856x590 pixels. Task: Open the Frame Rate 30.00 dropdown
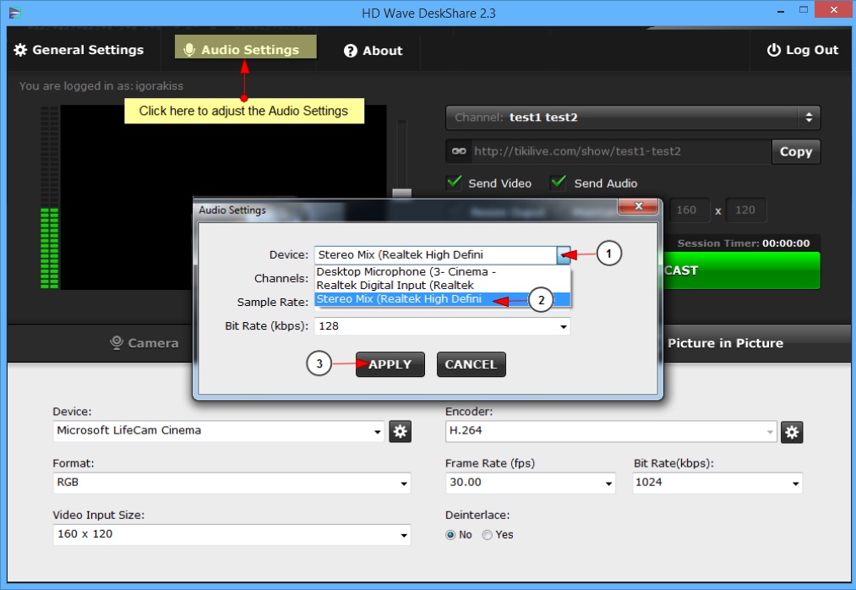pos(530,483)
